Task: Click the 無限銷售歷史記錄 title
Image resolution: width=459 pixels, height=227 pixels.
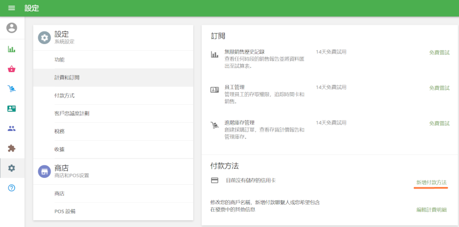Action: tap(244, 52)
